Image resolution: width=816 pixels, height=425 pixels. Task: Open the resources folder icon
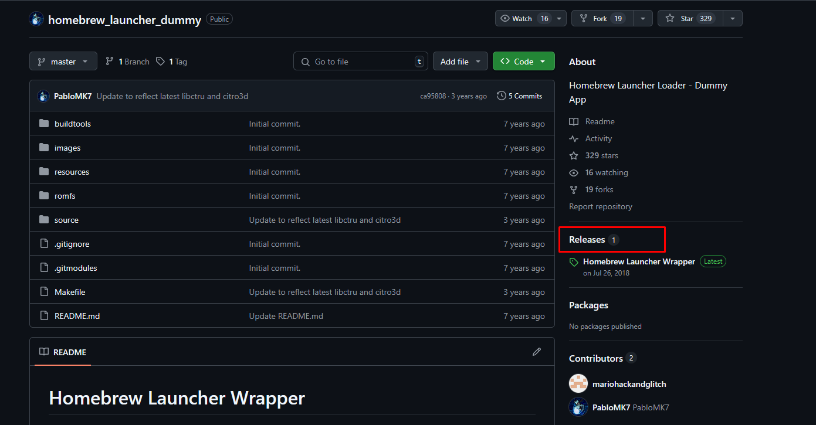(44, 172)
